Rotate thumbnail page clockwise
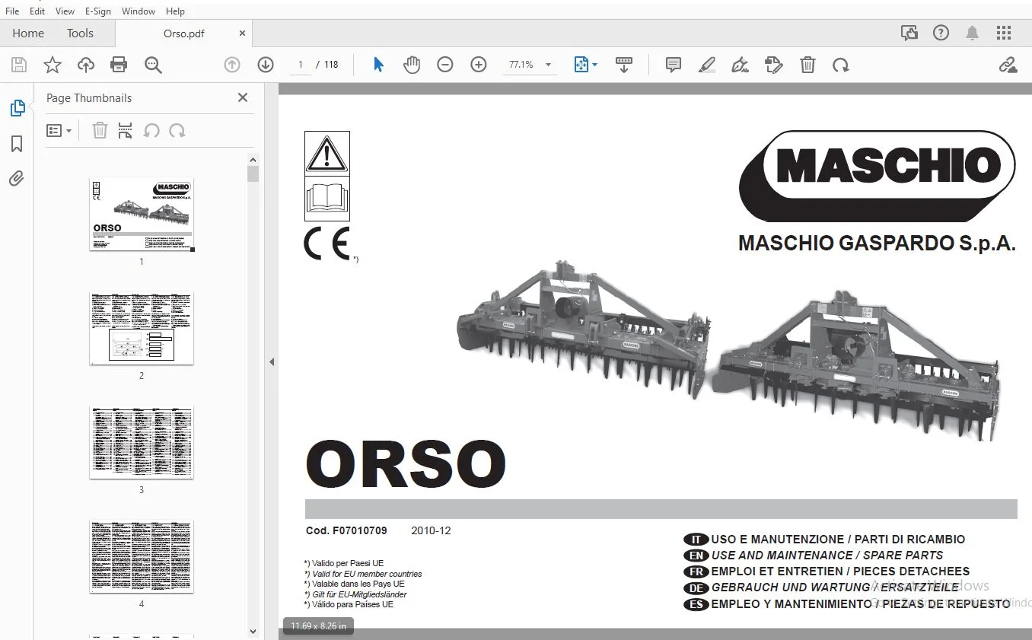Screen dimensions: 1032x640 click(x=177, y=131)
